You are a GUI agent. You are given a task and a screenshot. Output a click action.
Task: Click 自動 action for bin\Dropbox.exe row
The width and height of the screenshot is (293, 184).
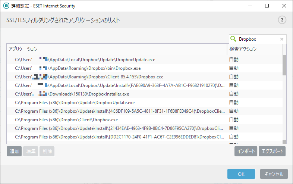(234, 68)
